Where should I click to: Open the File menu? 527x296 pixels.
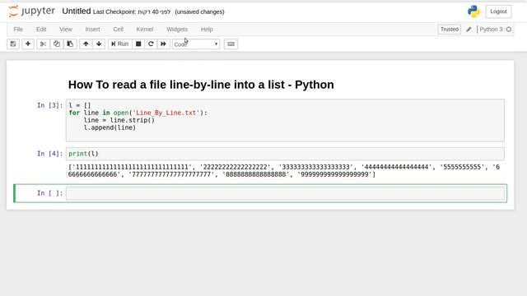[18, 30]
